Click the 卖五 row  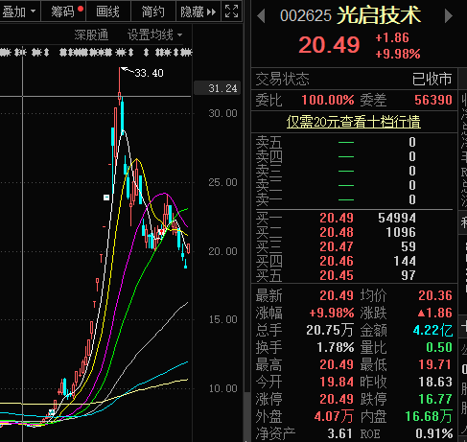[354, 142]
